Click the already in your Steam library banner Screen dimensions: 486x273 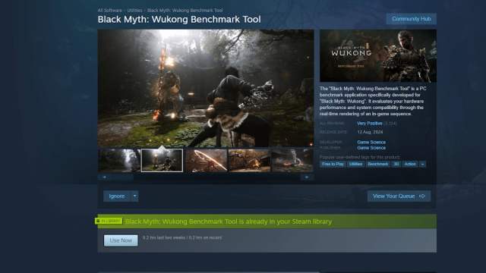(267, 221)
